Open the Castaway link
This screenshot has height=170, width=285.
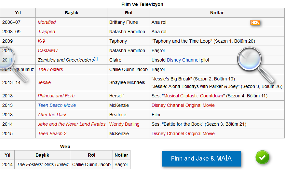click(47, 50)
